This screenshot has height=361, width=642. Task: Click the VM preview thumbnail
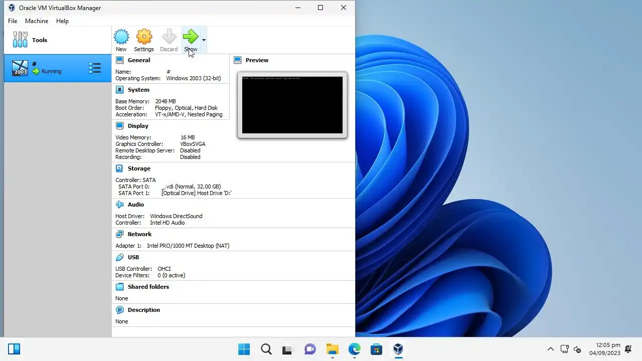(x=292, y=105)
